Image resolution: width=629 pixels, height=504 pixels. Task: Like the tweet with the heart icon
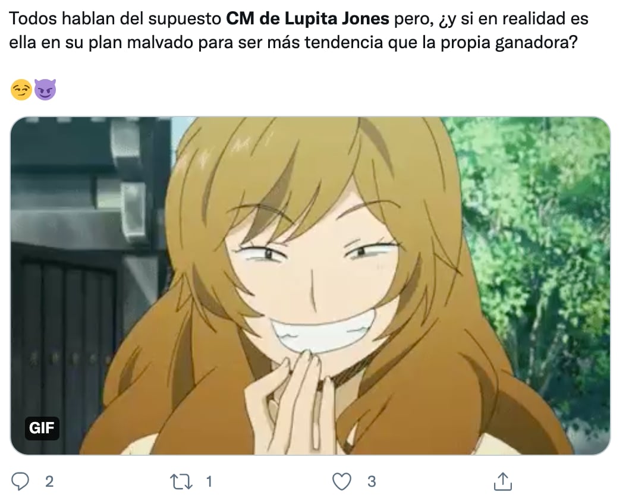pos(342,481)
